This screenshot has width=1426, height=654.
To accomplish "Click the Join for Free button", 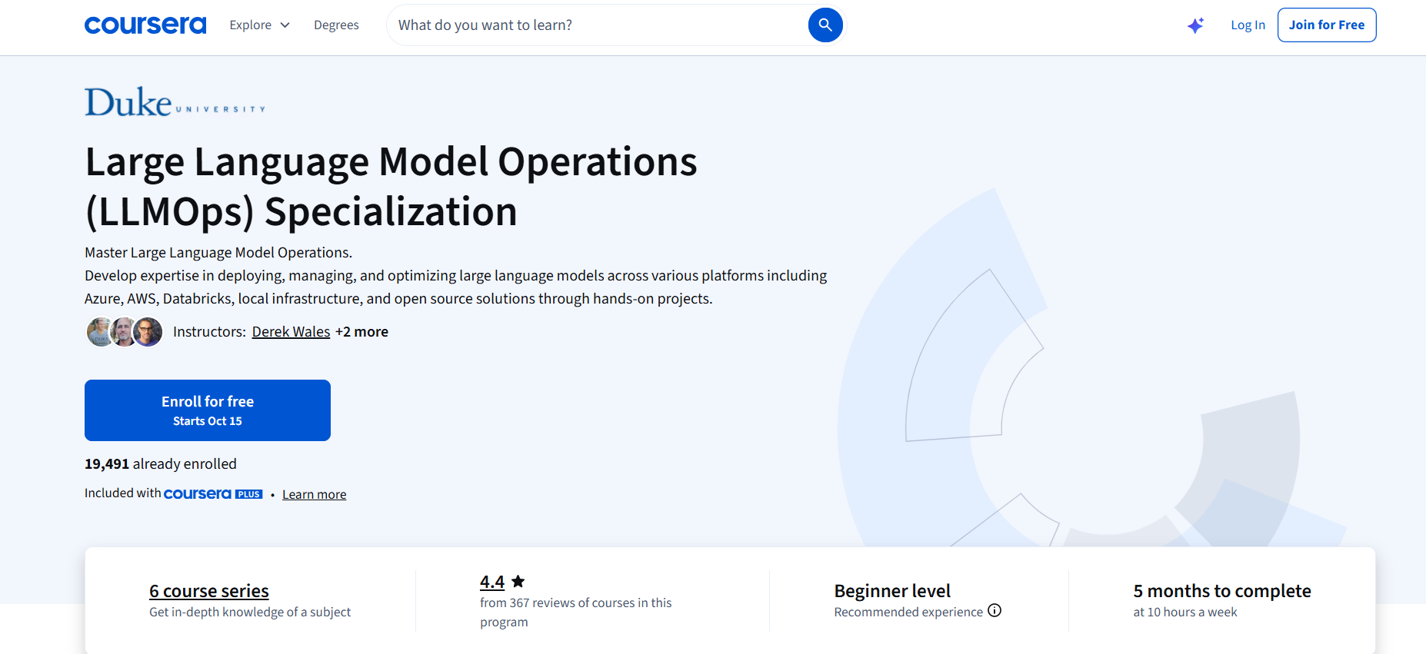I will coord(1327,25).
